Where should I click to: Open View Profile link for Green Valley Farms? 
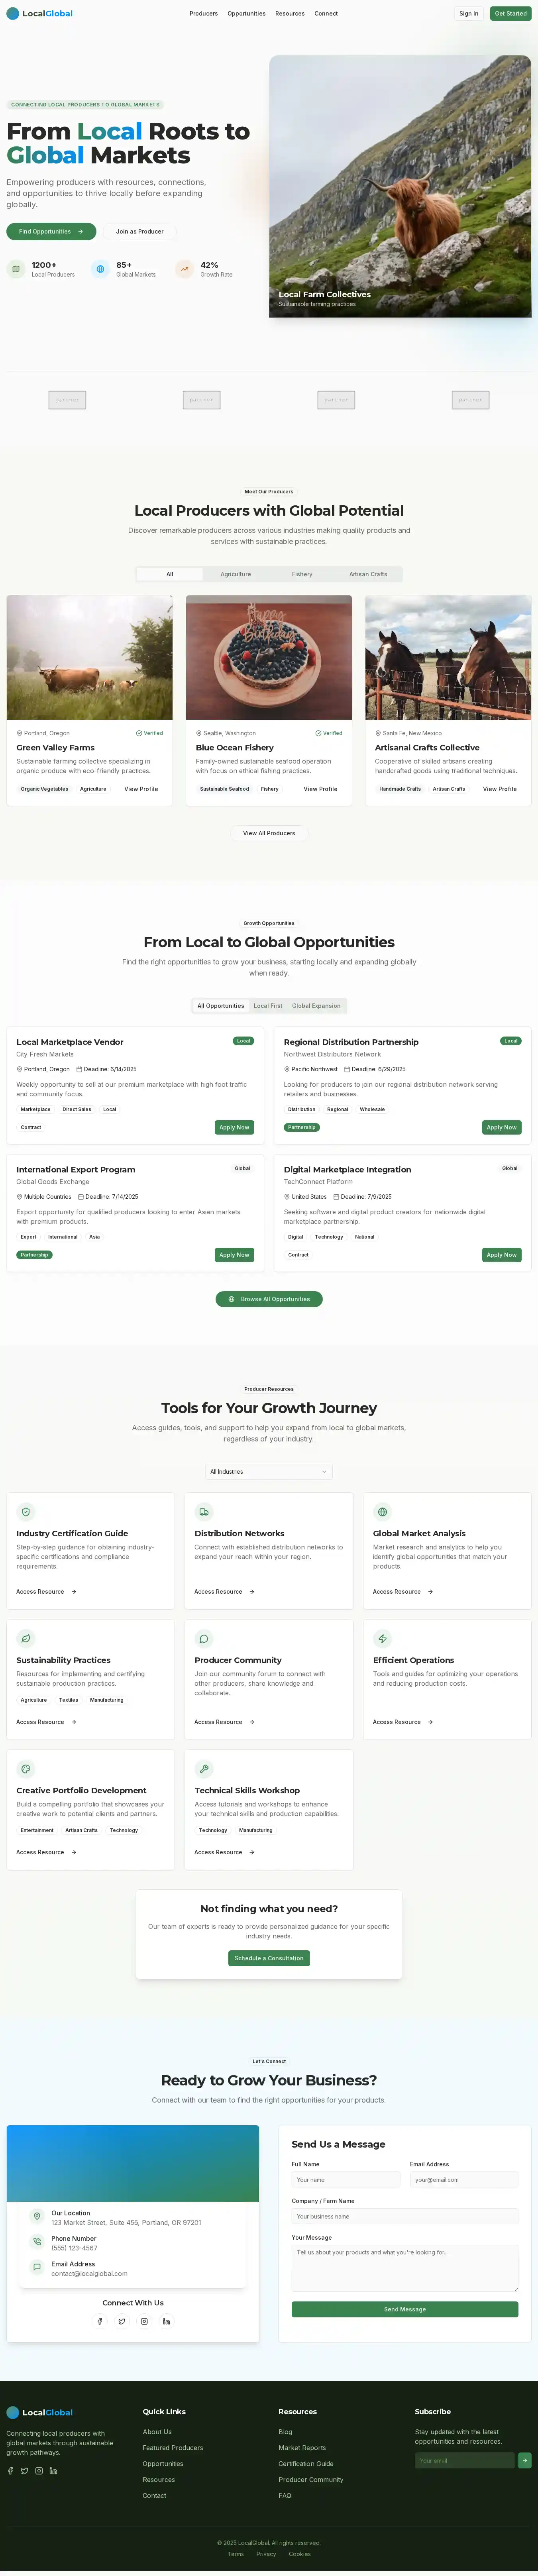tap(141, 789)
